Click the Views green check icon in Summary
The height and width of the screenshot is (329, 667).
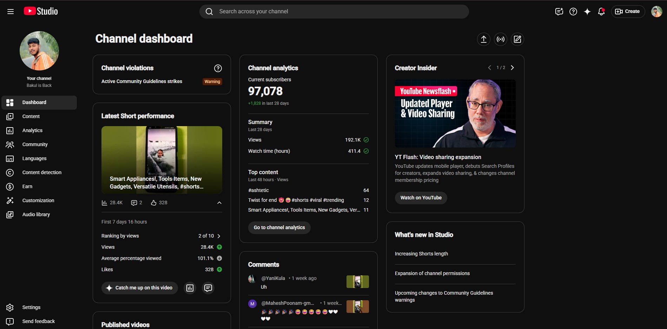366,140
